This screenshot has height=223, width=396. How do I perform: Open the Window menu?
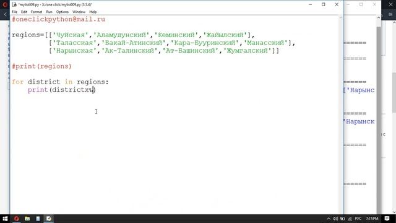click(79, 12)
